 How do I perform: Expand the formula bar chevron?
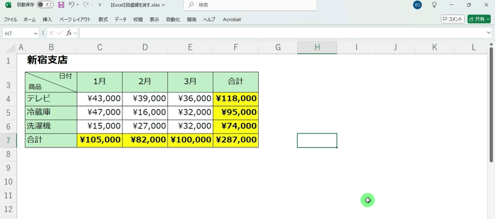pyautogui.click(x=489, y=33)
